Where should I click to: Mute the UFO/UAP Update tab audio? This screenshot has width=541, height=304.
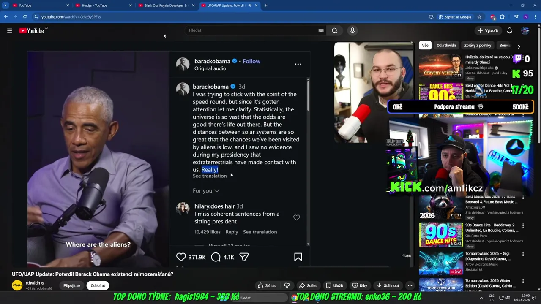pos(250,5)
